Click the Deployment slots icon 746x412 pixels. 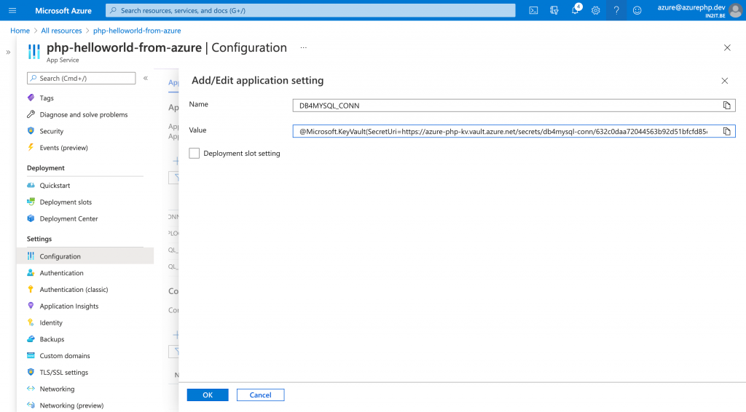pyautogui.click(x=31, y=202)
